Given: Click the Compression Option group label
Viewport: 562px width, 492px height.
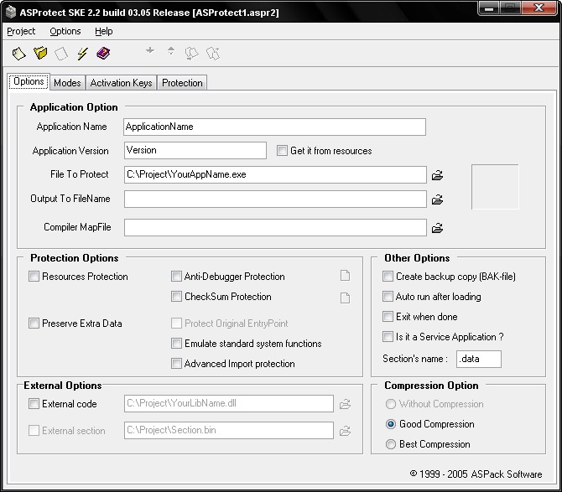Looking at the screenshot, I should 431,386.
